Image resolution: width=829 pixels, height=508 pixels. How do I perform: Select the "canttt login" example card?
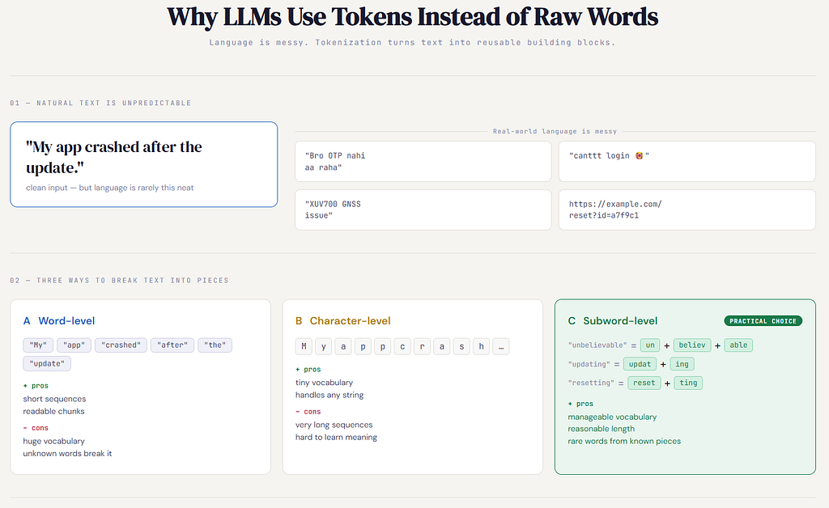click(x=687, y=162)
